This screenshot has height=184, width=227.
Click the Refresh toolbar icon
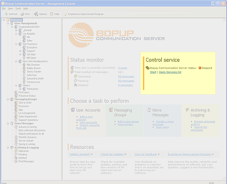(6, 14)
